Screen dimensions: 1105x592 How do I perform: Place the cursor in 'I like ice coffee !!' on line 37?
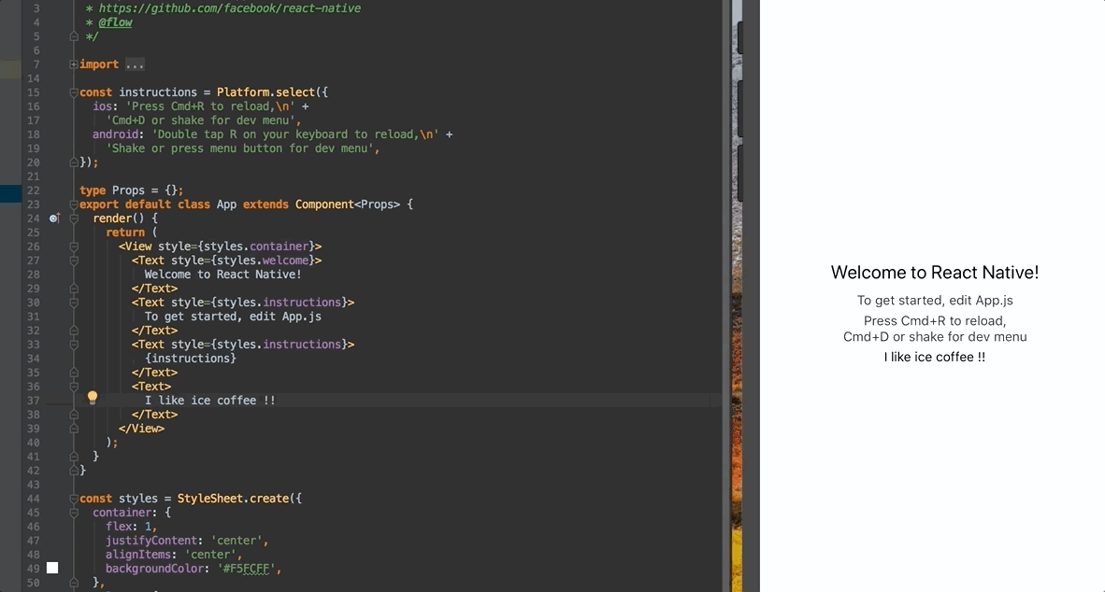click(210, 401)
